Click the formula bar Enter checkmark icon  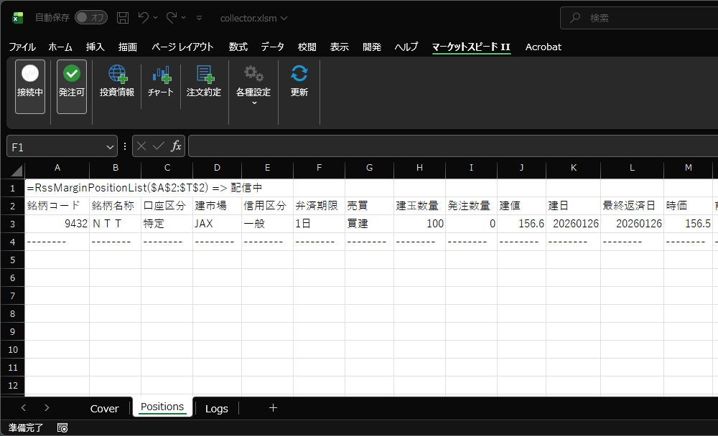(x=159, y=146)
